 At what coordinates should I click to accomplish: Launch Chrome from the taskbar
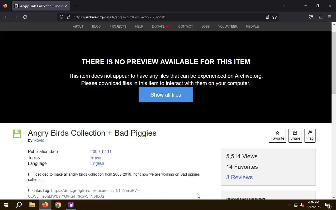tap(58, 205)
